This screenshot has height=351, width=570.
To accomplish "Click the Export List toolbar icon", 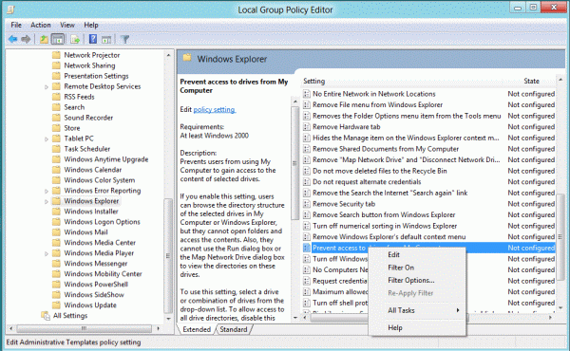I will click(75, 39).
